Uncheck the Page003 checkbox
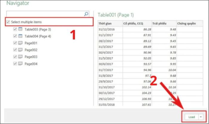209x124 pixels. coord(15,57)
